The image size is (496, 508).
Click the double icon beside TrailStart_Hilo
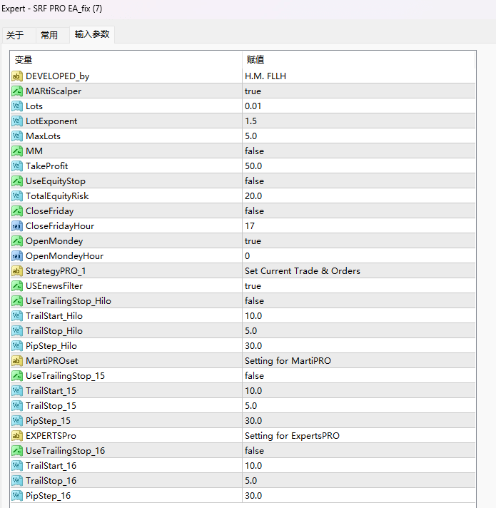[17, 316]
